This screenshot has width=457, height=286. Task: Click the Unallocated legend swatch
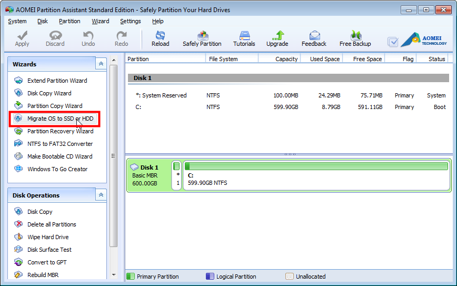tap(290, 276)
